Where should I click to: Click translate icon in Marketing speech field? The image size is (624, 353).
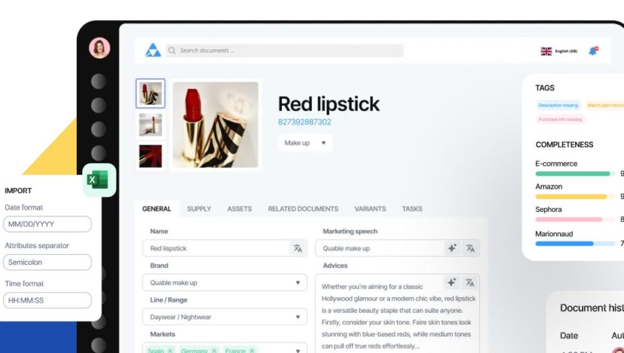pos(471,249)
